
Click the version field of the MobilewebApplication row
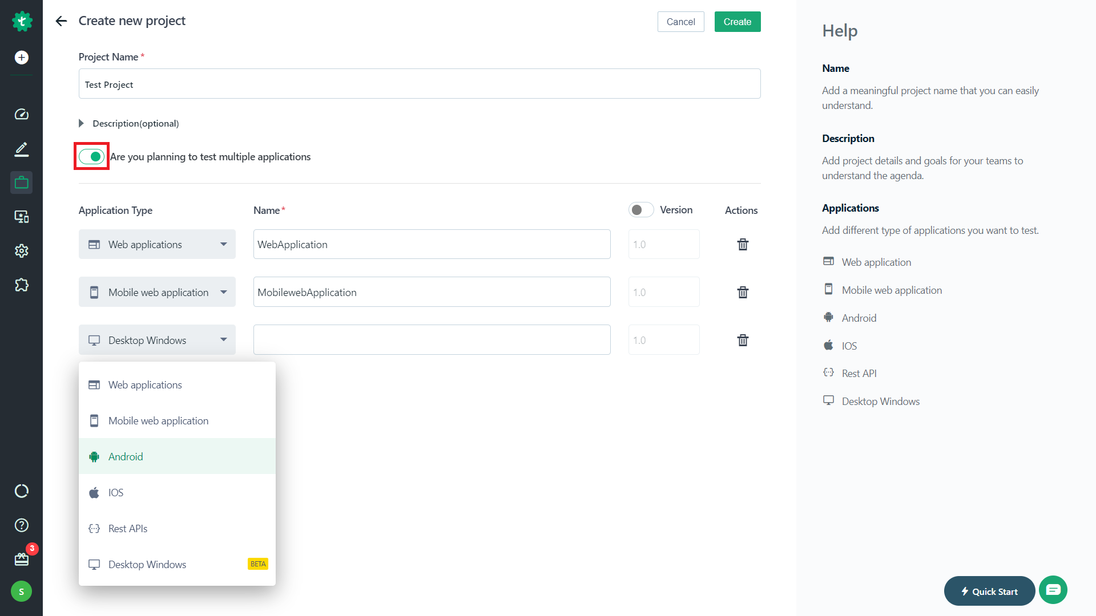664,292
